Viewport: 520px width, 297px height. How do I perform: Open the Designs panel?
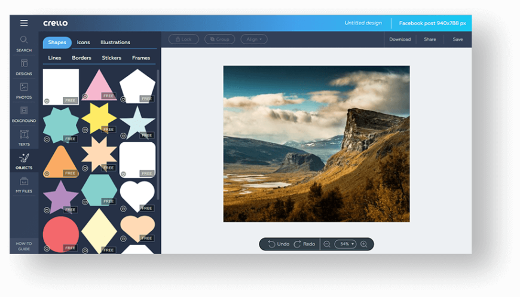coord(24,67)
